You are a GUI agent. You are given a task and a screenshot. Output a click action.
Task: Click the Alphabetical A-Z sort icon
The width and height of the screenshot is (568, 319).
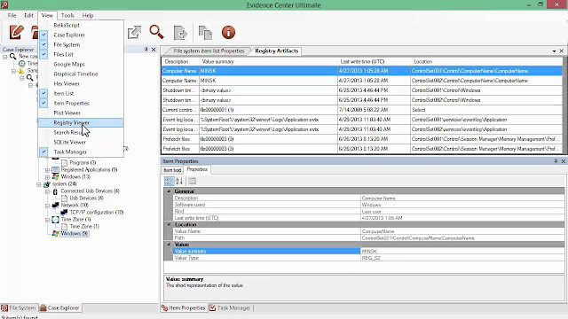coord(179,181)
